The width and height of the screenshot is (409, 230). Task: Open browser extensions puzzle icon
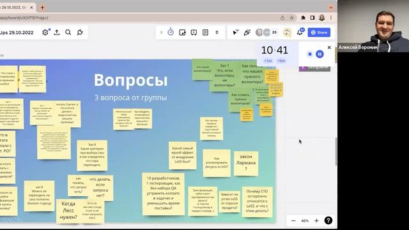pos(303,18)
